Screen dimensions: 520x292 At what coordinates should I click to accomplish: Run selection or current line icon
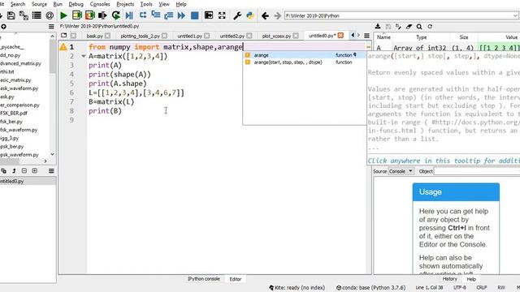point(102,15)
